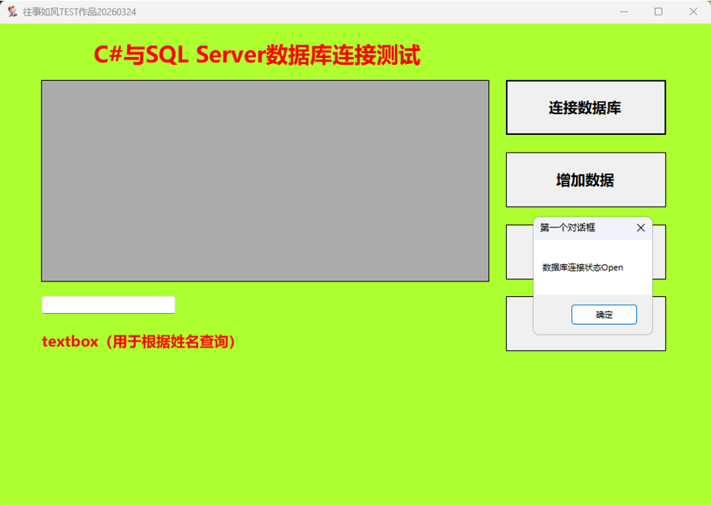Viewport: 711px width, 505px height.
Task: Click the app icon in the title bar
Action: click(x=12, y=12)
